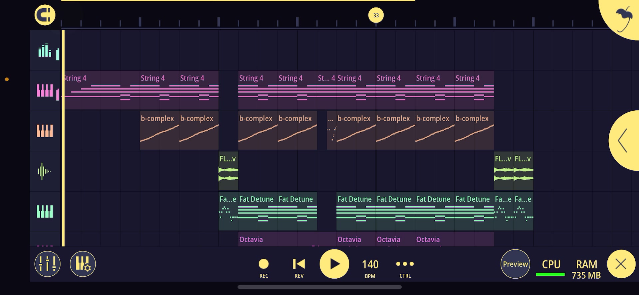The image size is (639, 295).
Task: Select the green Fat Detune keyboard track icon
Action: click(45, 212)
